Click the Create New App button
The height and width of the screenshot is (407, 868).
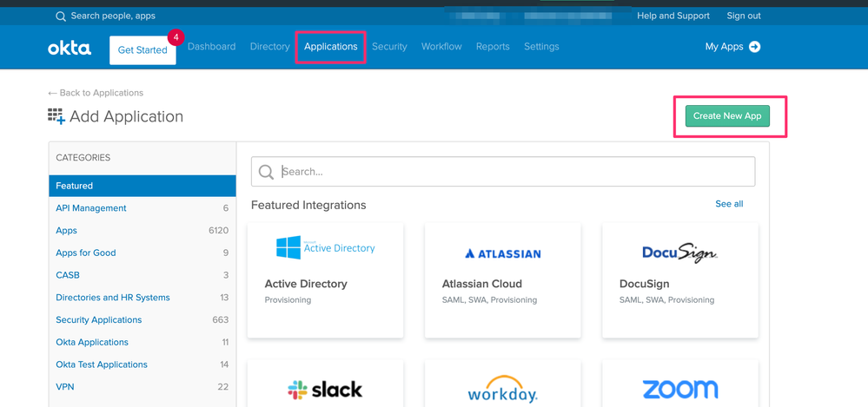727,116
